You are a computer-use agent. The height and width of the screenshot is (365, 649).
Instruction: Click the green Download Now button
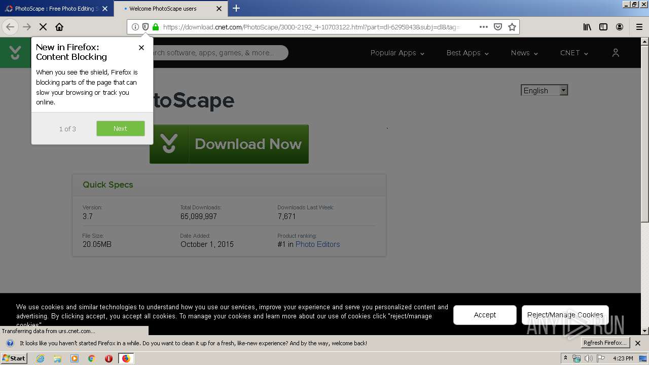229,144
